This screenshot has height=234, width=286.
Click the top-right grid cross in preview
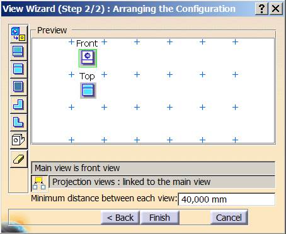pos(236,42)
